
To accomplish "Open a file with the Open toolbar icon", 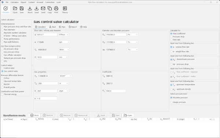I will pyautogui.click(x=15, y=10).
